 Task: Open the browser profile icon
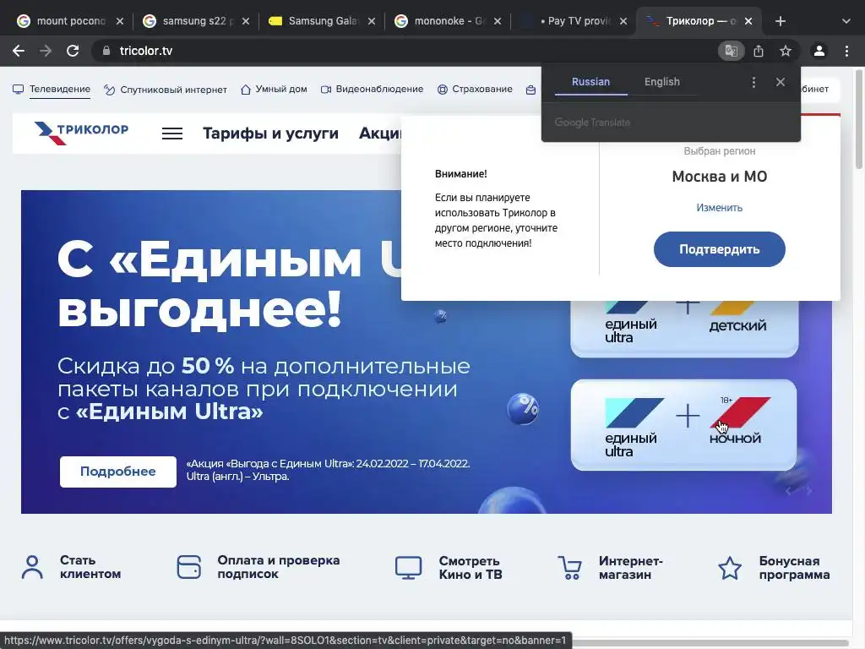point(819,51)
